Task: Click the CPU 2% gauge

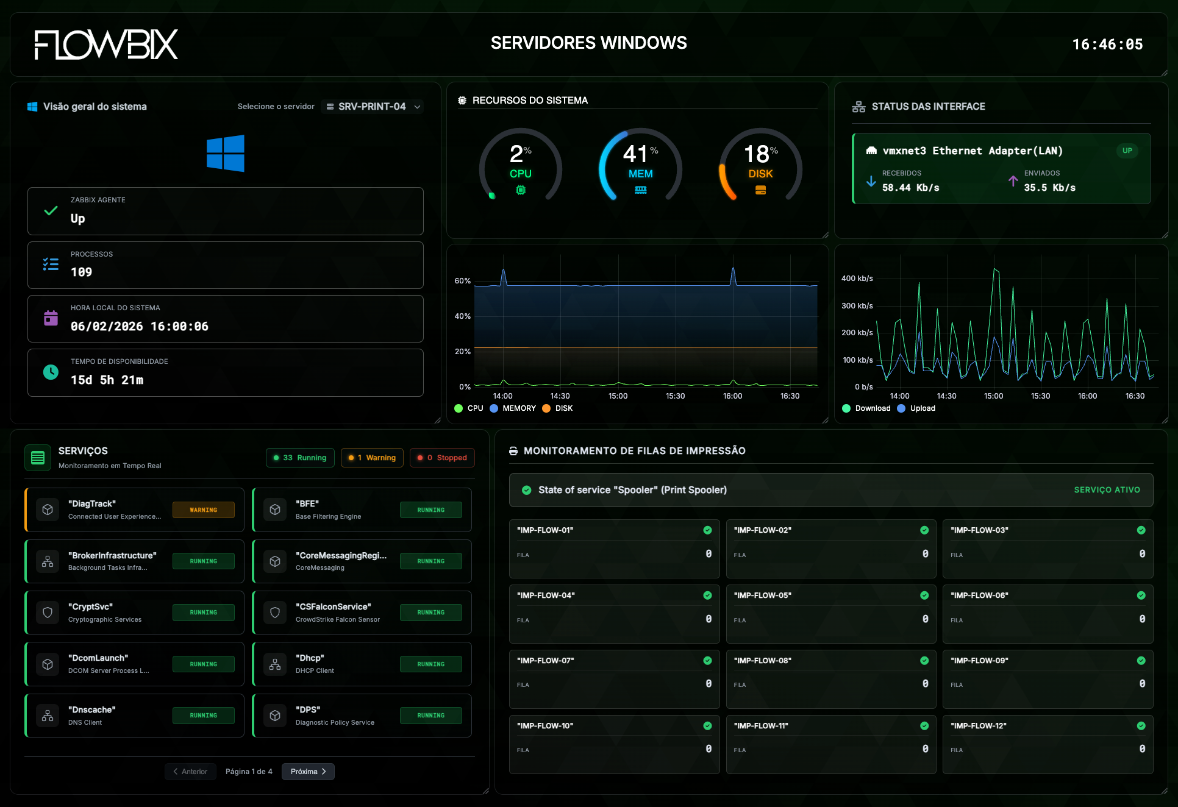Action: [x=521, y=165]
